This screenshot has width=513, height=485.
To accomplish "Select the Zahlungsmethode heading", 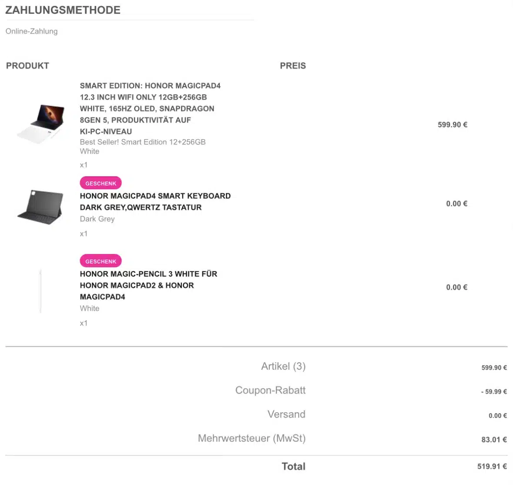I will 63,10.
